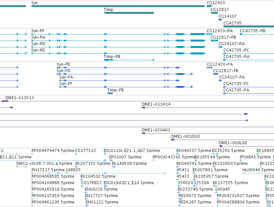Select the 198825 EST label
The height and width of the screenshot is (207, 274).
coord(73,170)
